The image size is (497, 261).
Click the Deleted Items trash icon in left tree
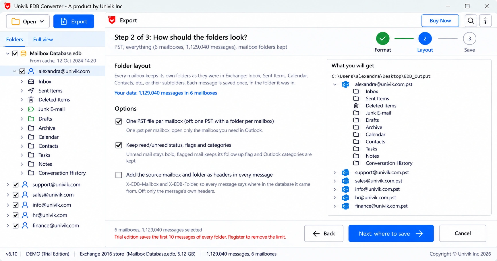tap(31, 100)
